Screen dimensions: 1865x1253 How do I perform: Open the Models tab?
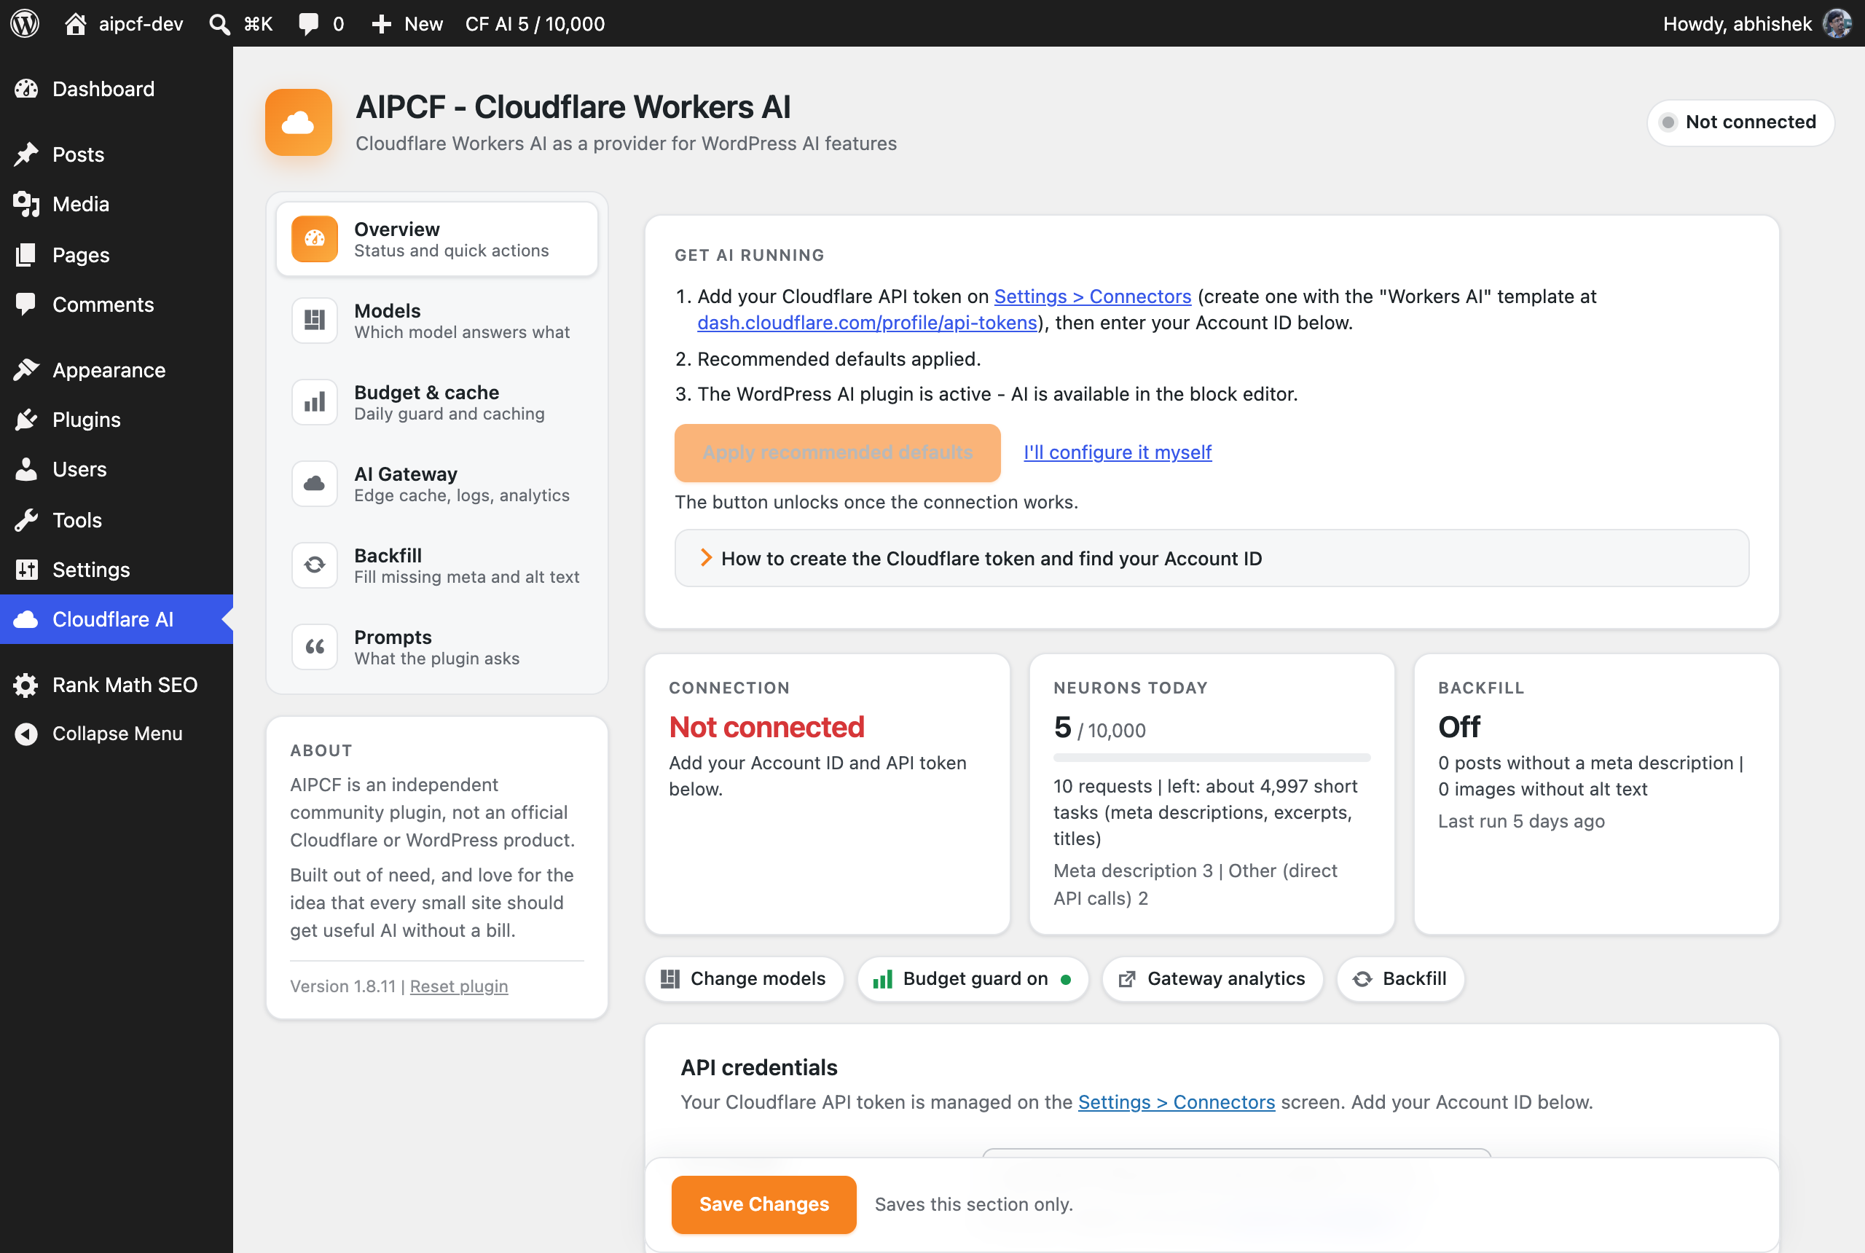[x=437, y=321]
